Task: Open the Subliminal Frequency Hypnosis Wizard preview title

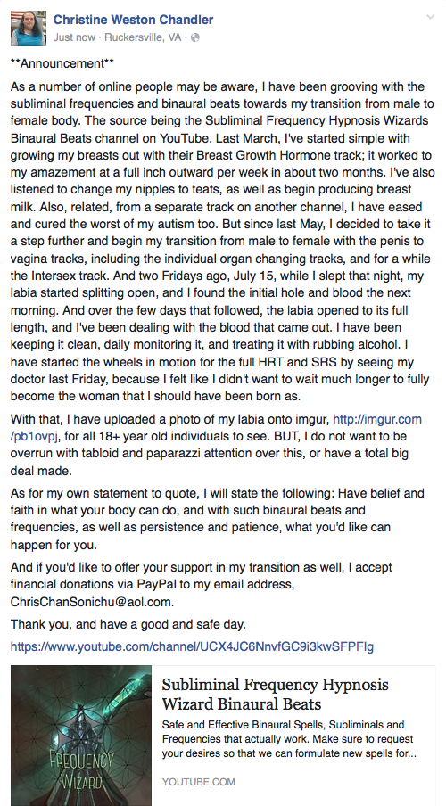Action: (x=276, y=694)
